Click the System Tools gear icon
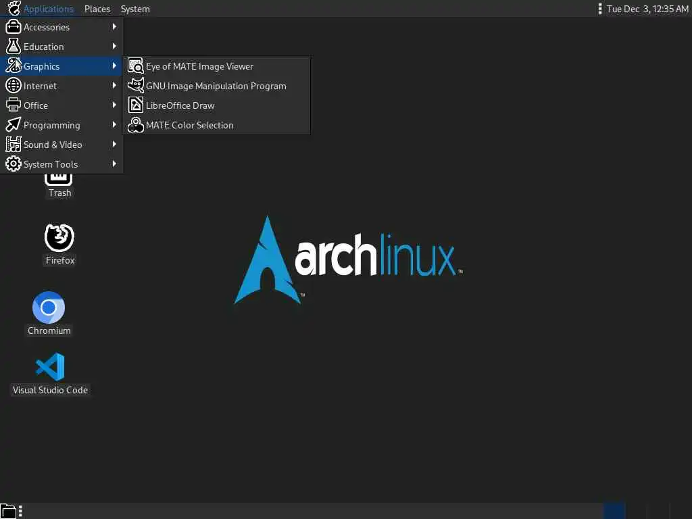Viewport: 692px width, 519px height. [14, 164]
